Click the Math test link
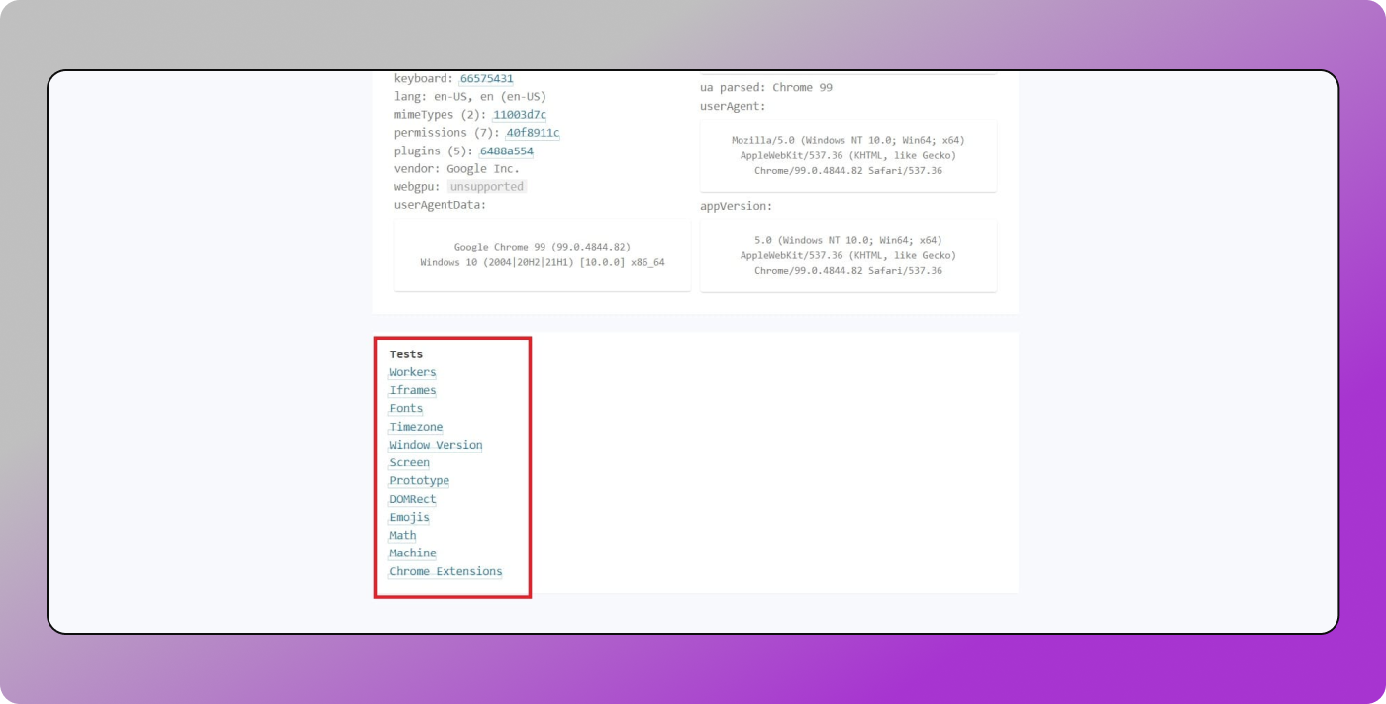This screenshot has height=704, width=1386. pyautogui.click(x=402, y=535)
